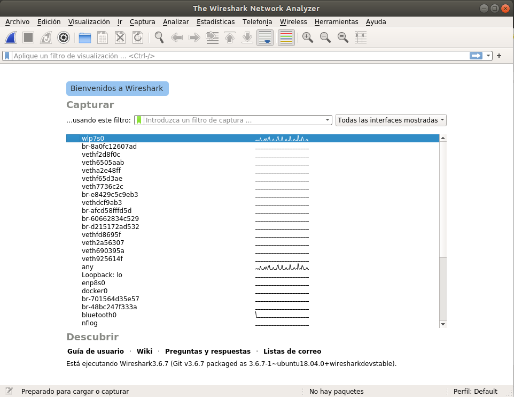514x397 pixels.
Task: Open the 'Todas las interfaces mostradas' dropdown
Action: coord(391,120)
